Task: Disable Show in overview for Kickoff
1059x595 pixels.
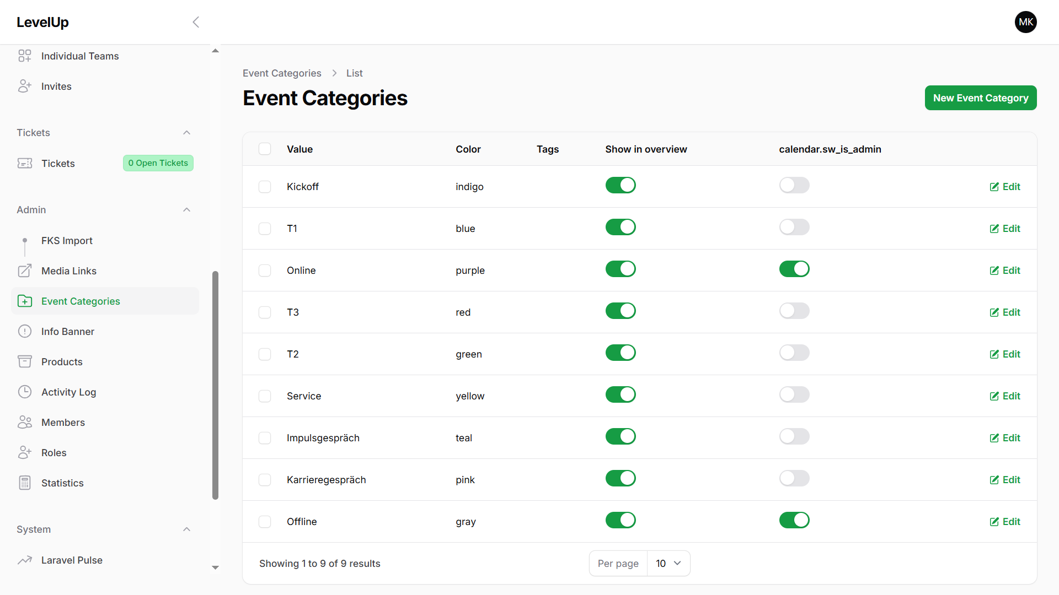Action: pos(621,185)
